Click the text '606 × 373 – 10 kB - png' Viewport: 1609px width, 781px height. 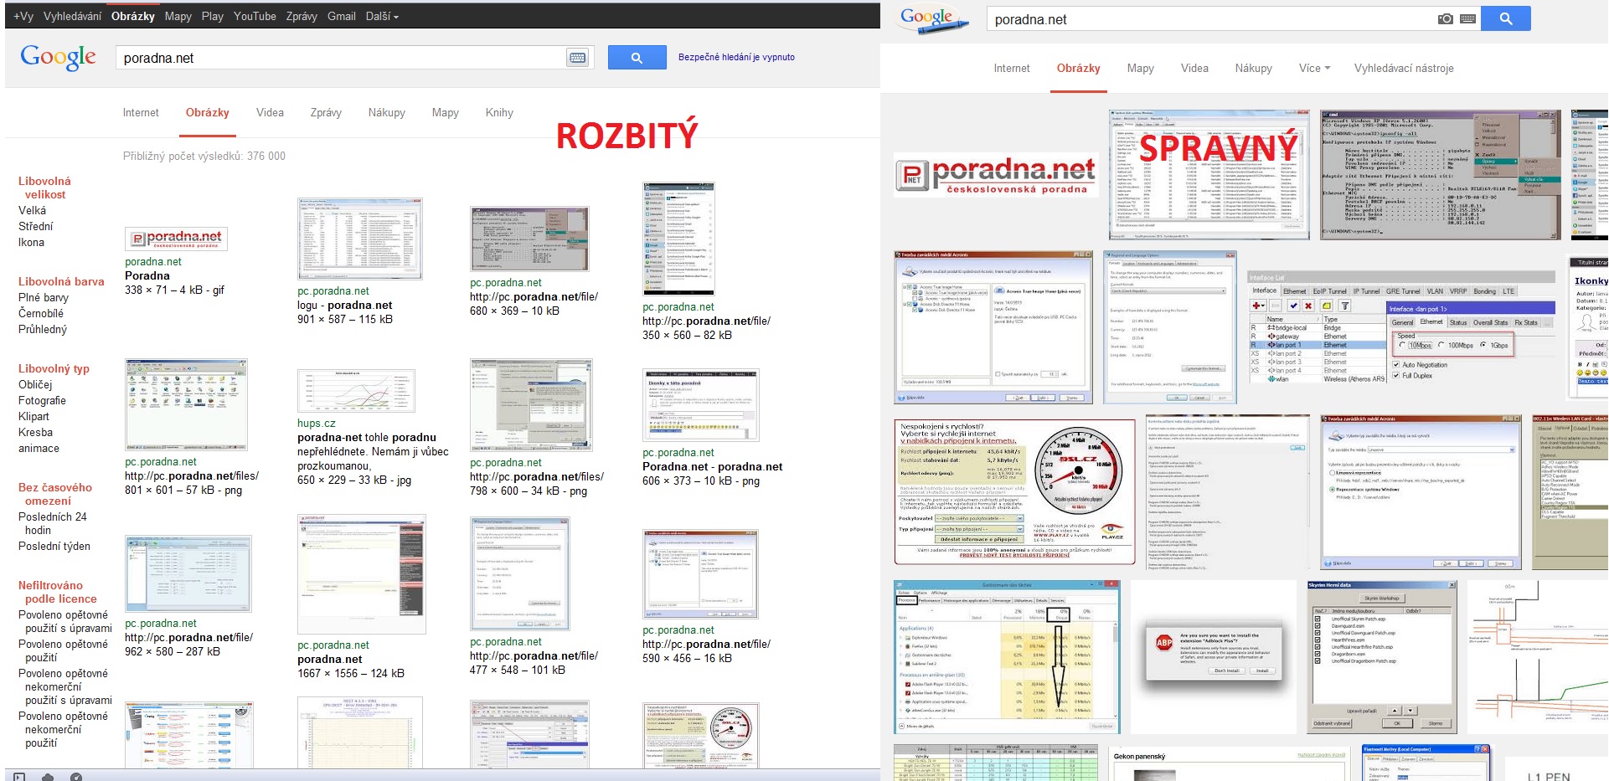(x=701, y=480)
